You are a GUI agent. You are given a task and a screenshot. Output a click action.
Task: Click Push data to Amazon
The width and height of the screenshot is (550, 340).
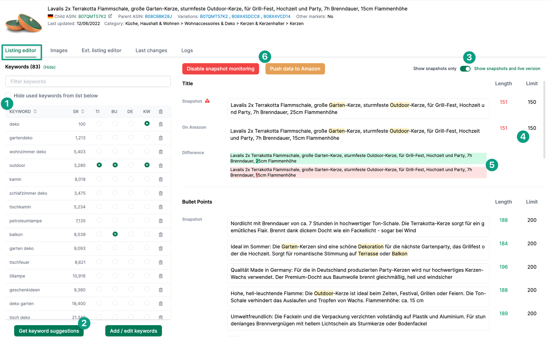point(295,69)
